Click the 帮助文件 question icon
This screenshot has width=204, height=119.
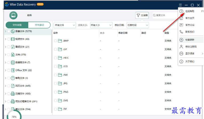tap(13, 78)
